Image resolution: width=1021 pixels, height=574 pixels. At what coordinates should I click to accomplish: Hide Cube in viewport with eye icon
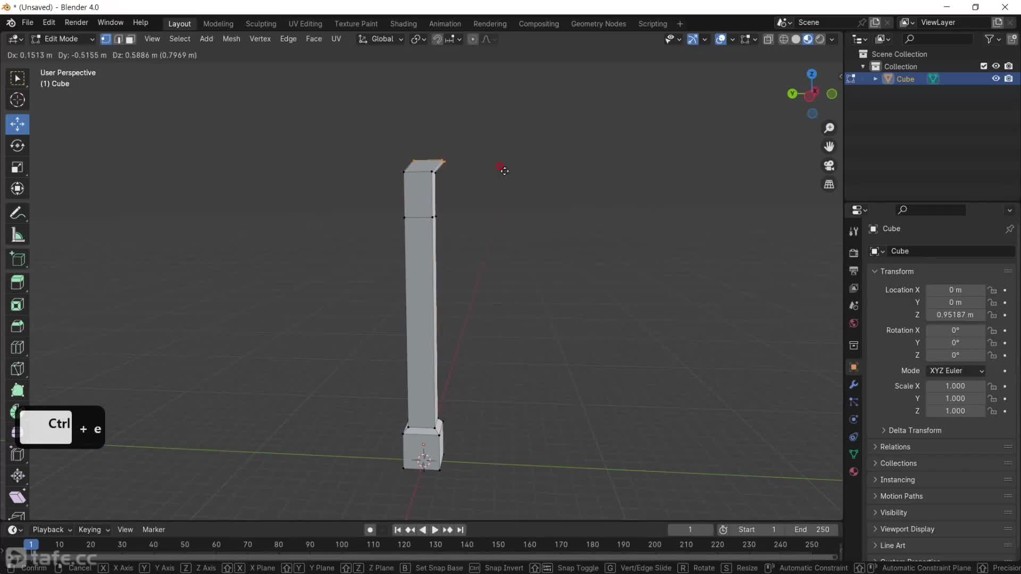(995, 79)
